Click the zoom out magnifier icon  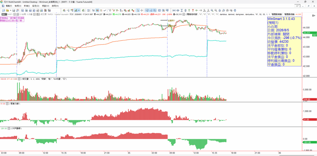216,10
